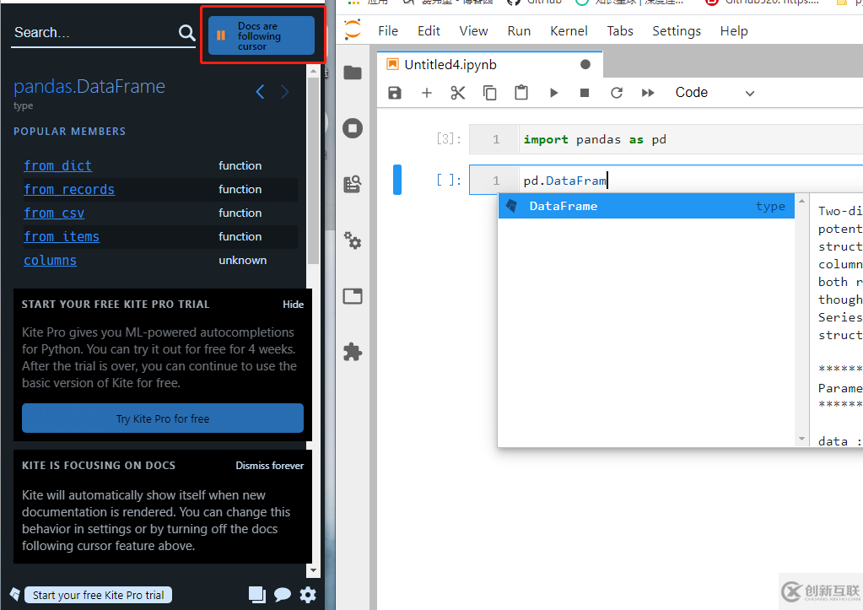Click blue cell collapser bar

point(396,180)
